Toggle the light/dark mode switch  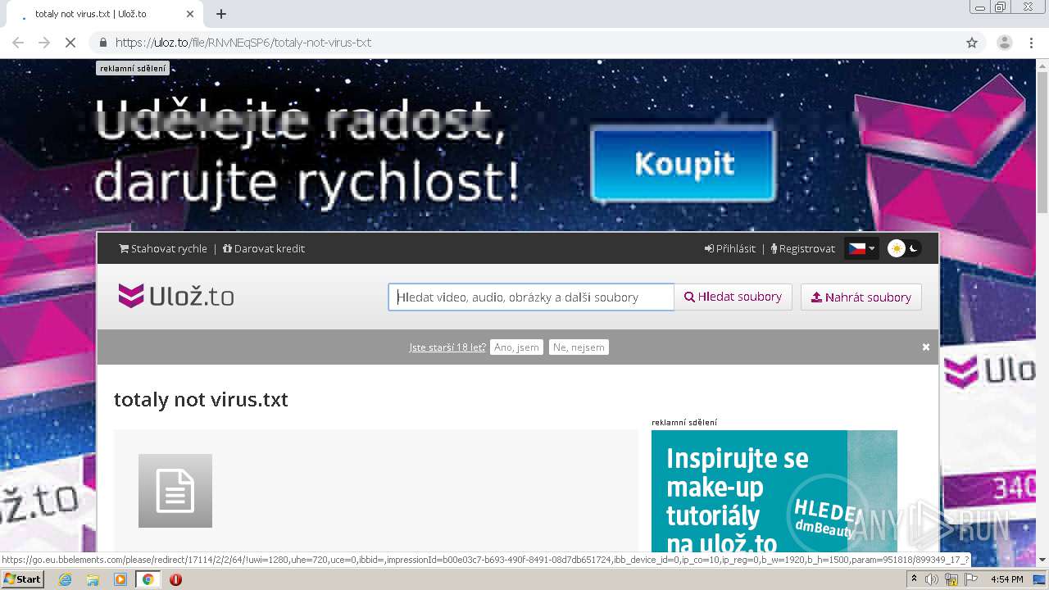(x=904, y=248)
